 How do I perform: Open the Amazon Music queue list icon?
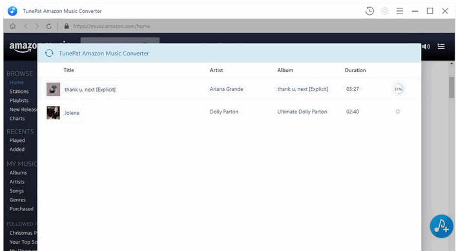click(441, 46)
